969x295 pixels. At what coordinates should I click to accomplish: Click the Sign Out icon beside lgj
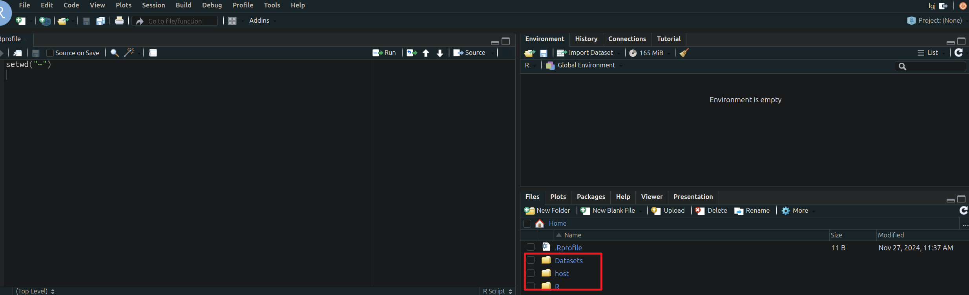coord(943,6)
